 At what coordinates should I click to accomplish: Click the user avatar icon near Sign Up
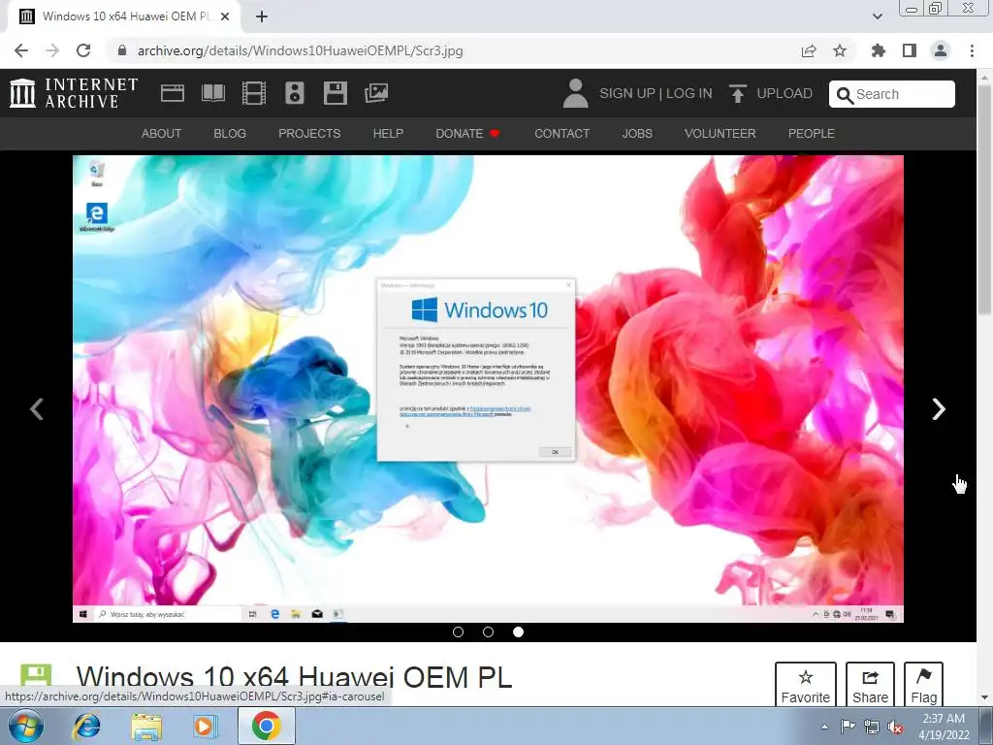[575, 93]
